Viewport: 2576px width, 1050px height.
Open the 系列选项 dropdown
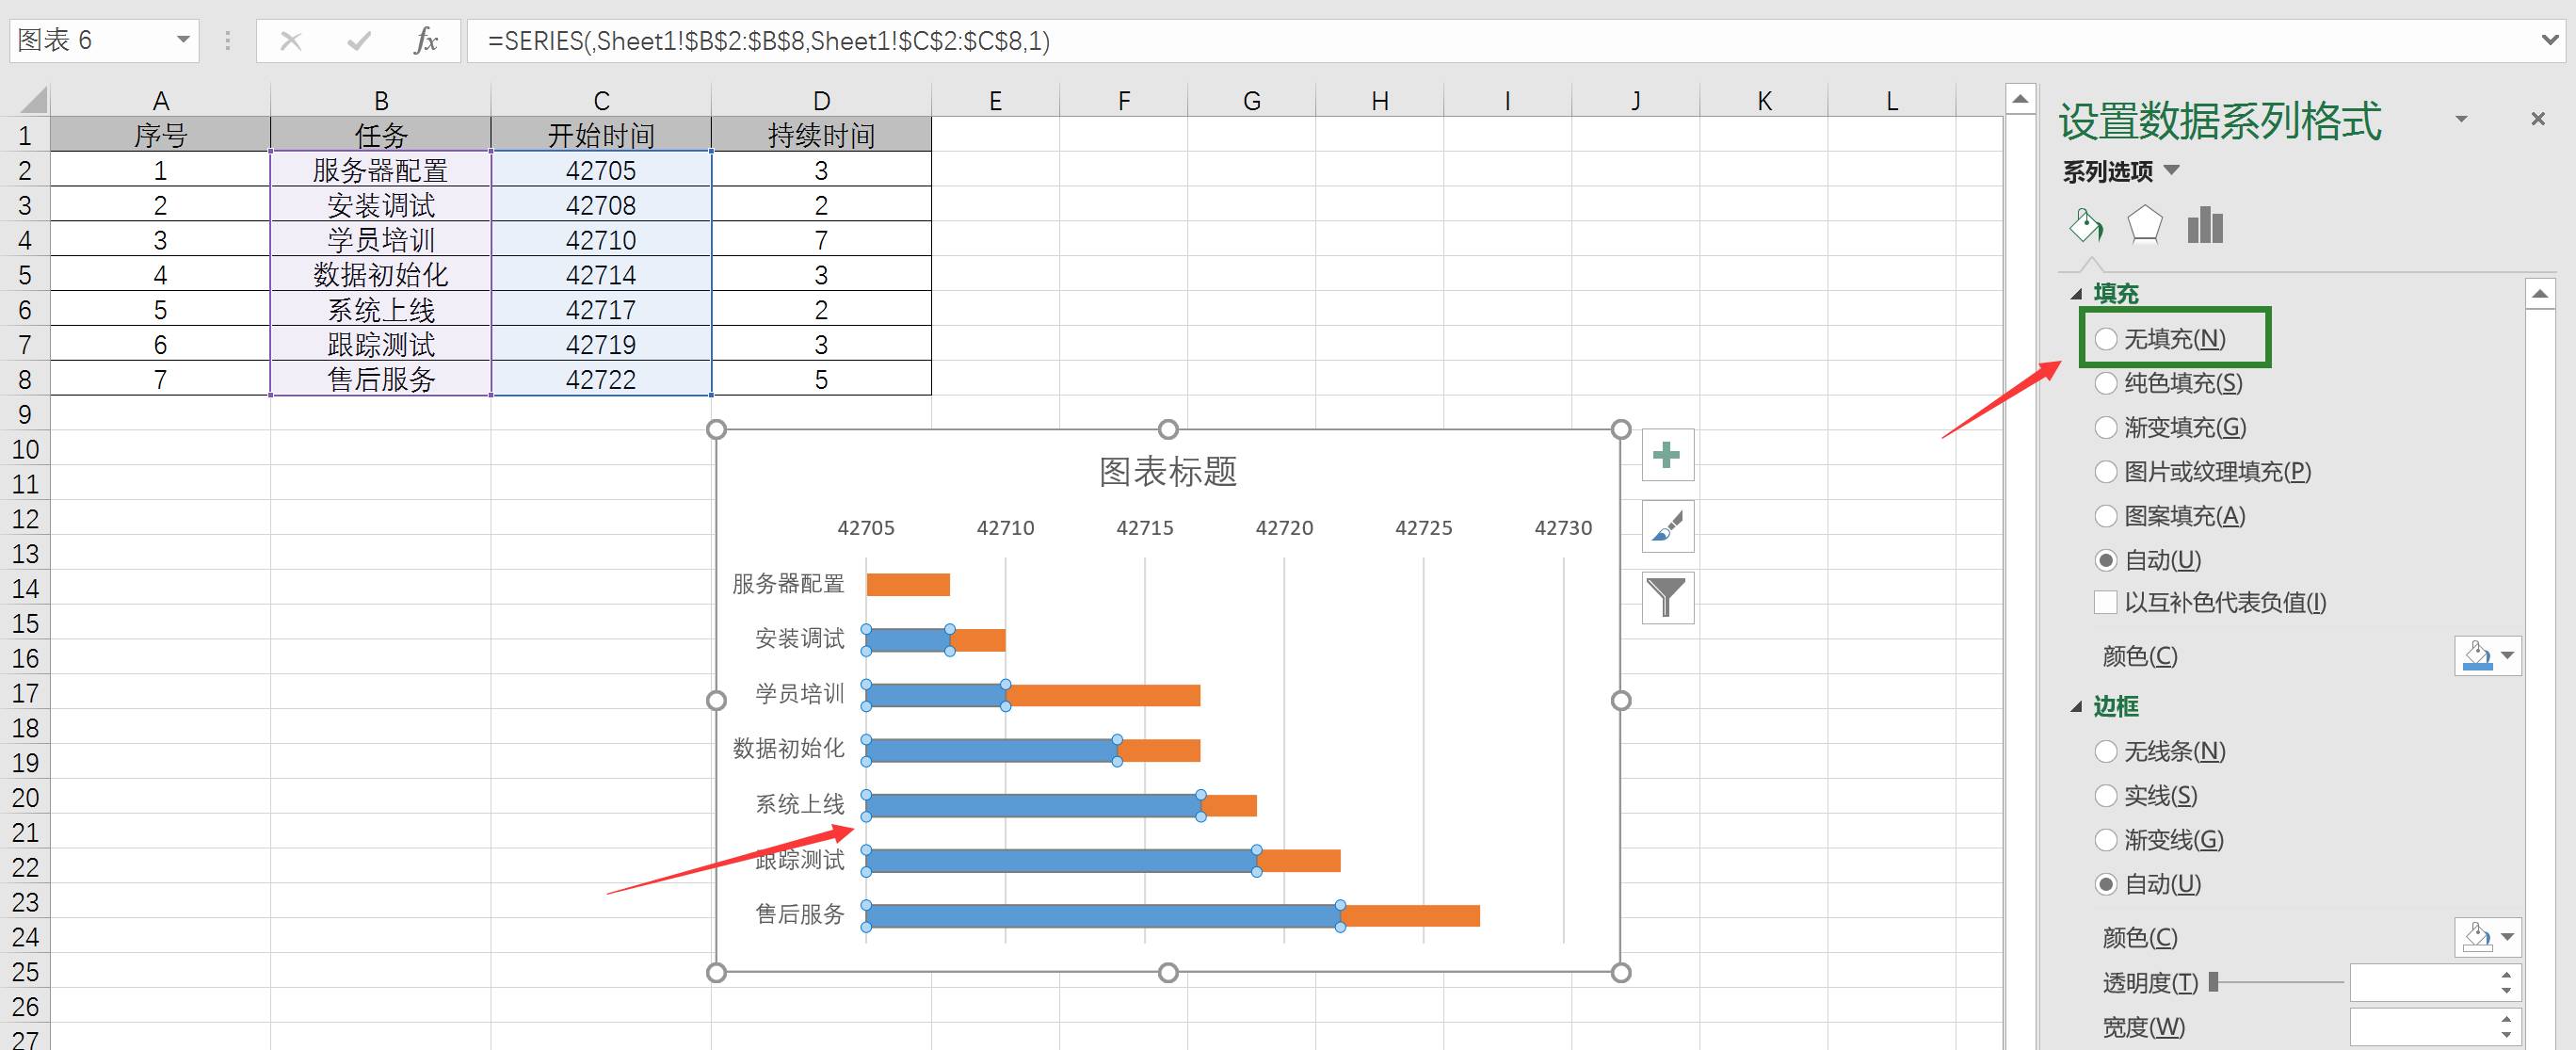pyautogui.click(x=2171, y=170)
